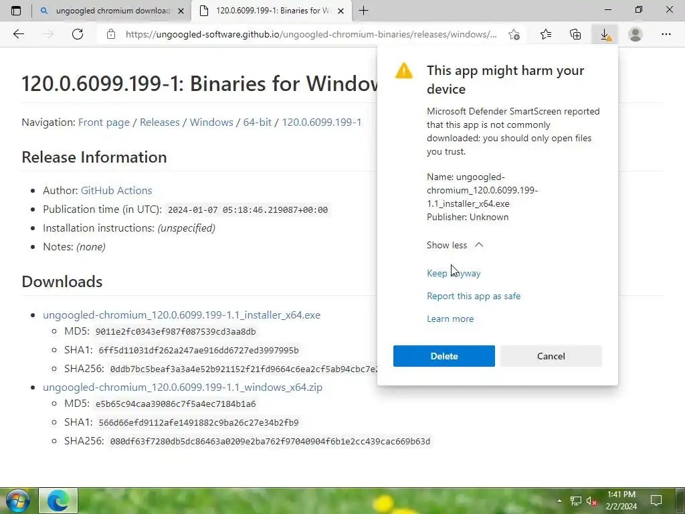Viewport: 685px width, 514px height.
Task: Close the ungoogled chromium download tab
Action: [181, 11]
